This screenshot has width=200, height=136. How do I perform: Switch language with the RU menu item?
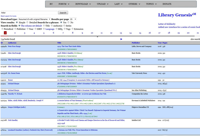51,4
